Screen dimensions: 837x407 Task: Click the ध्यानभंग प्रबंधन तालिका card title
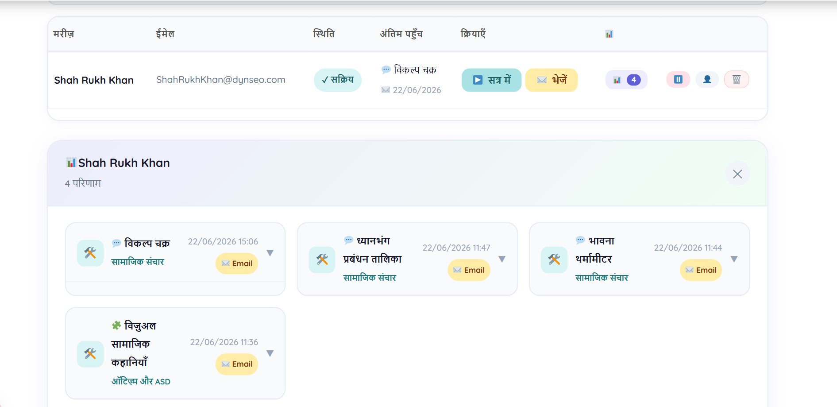click(373, 250)
